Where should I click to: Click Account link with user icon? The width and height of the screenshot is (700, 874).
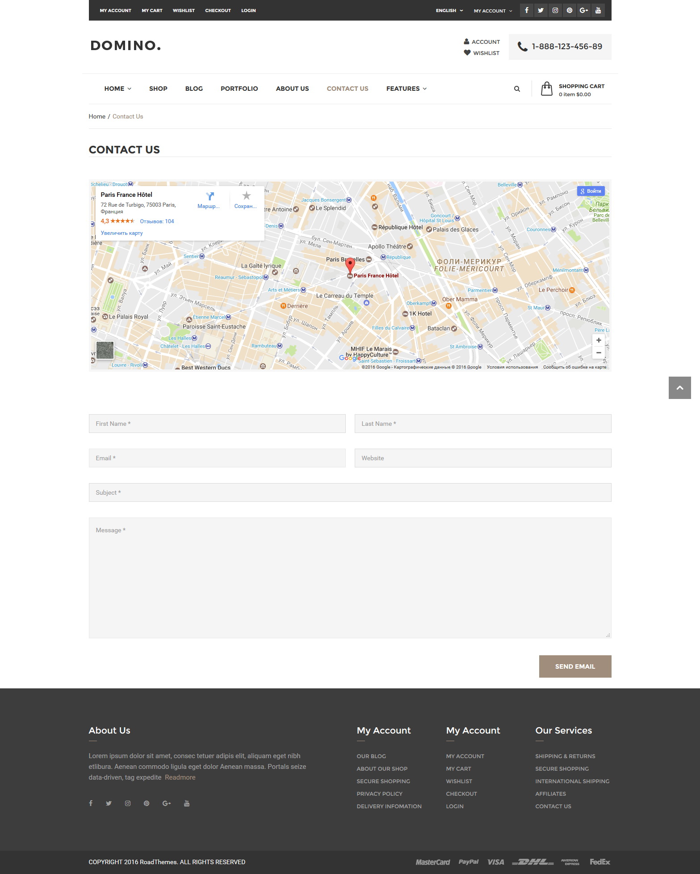click(482, 42)
